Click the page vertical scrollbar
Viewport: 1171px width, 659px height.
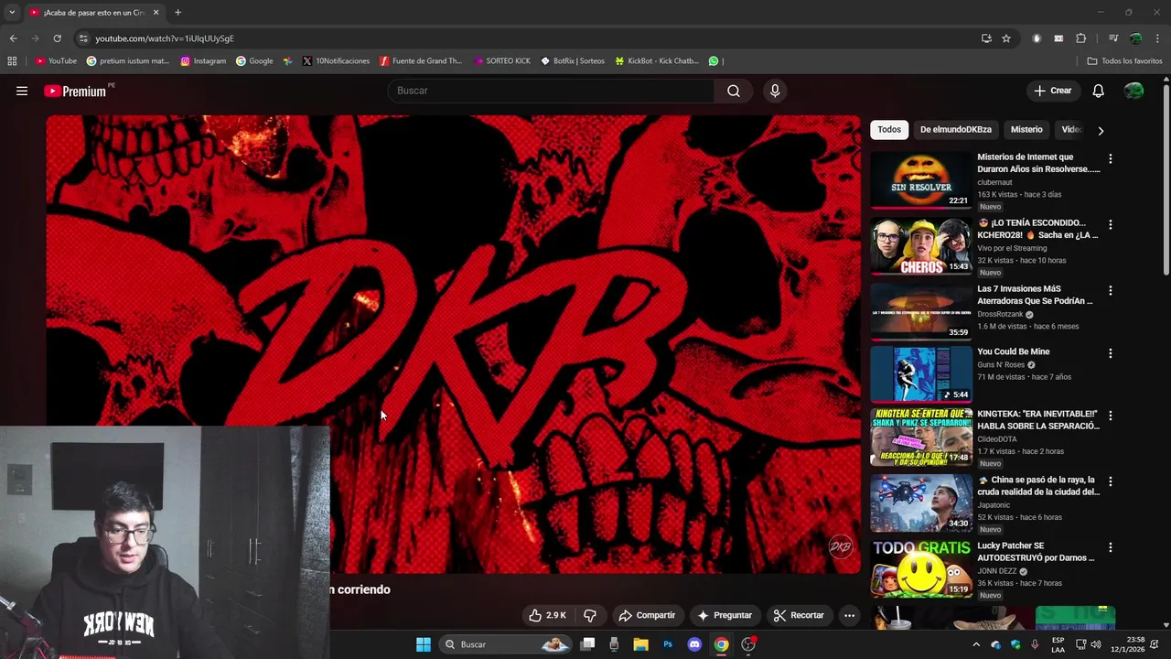pyautogui.click(x=1166, y=178)
